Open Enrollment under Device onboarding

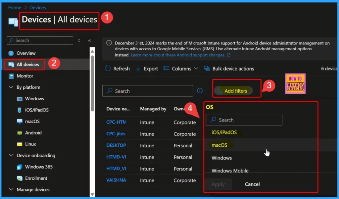[x=36, y=178]
